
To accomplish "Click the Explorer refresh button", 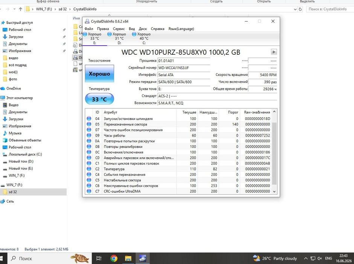I will click(x=300, y=9).
